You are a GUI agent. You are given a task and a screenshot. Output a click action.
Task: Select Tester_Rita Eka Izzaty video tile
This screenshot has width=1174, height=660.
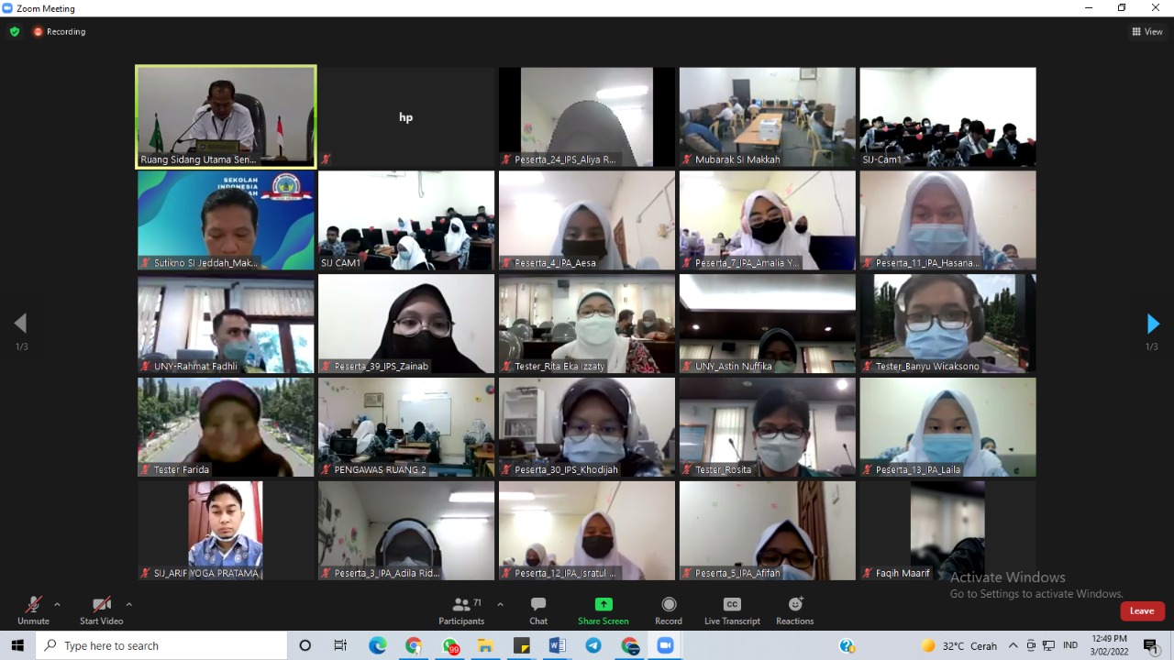586,324
